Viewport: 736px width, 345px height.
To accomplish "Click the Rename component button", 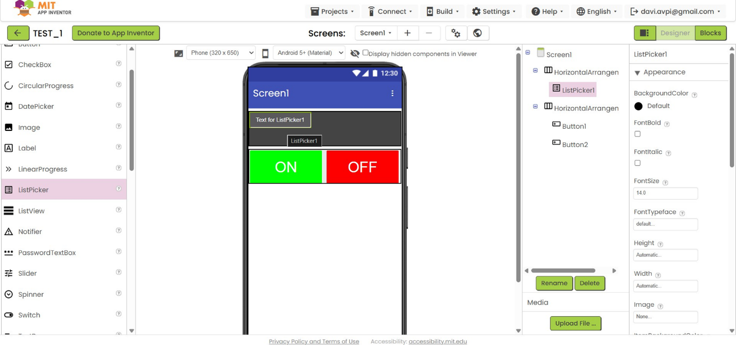I will point(554,283).
